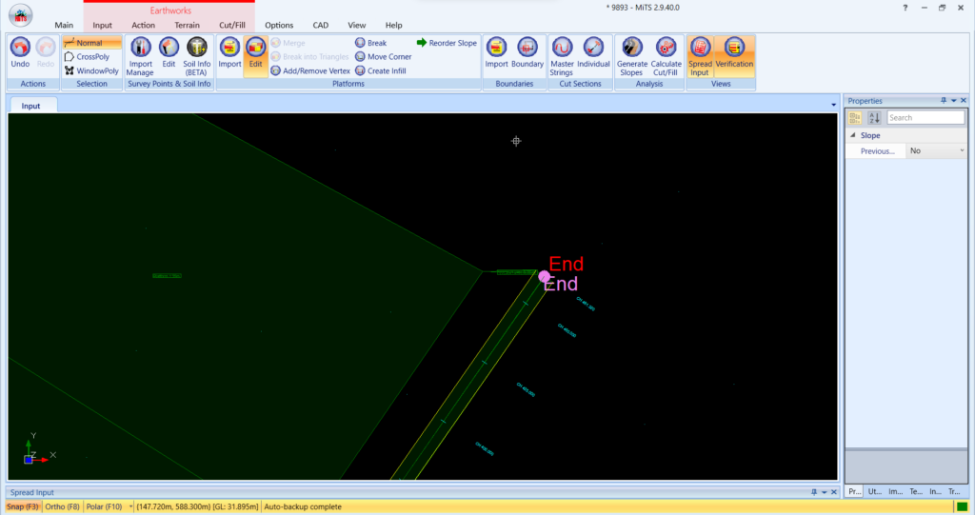This screenshot has width=975, height=515.
Task: Pin the Spread Input panel
Action: [814, 492]
